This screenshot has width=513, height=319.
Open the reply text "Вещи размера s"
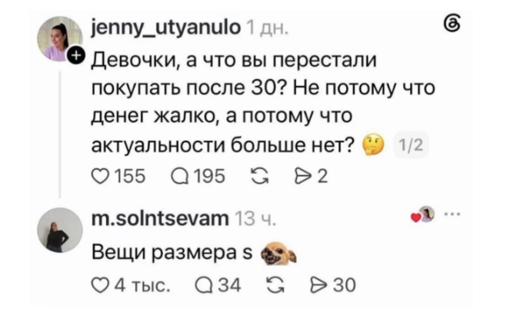(172, 253)
